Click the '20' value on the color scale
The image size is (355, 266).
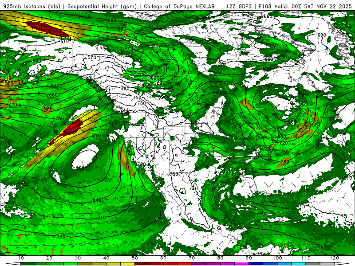coord(49,258)
